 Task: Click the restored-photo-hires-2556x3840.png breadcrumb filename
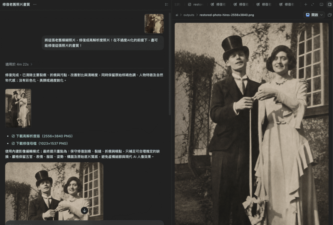[227, 15]
